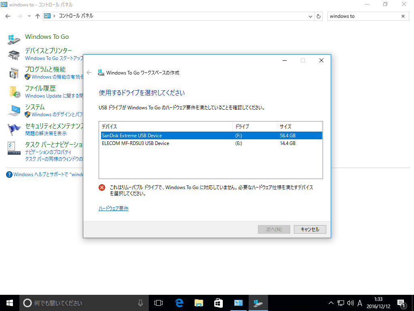Click the サイズ column header
Viewport: 414px width, 311px height.
click(300, 126)
